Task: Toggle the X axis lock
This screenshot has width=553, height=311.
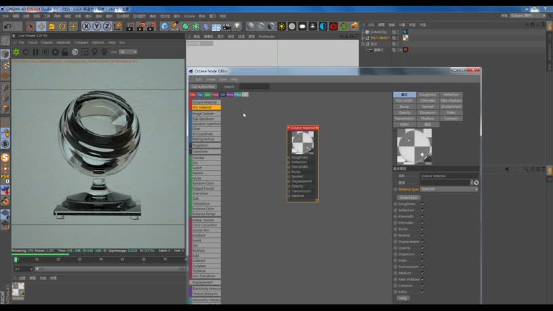Action: coord(86,26)
